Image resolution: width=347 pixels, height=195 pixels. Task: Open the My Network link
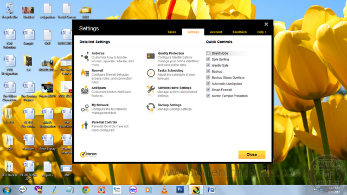(x=100, y=105)
